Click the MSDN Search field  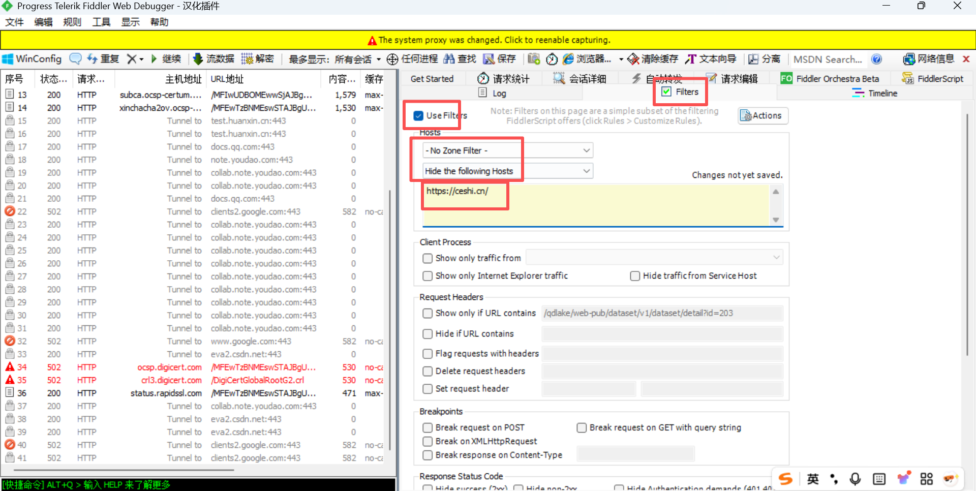pos(829,59)
